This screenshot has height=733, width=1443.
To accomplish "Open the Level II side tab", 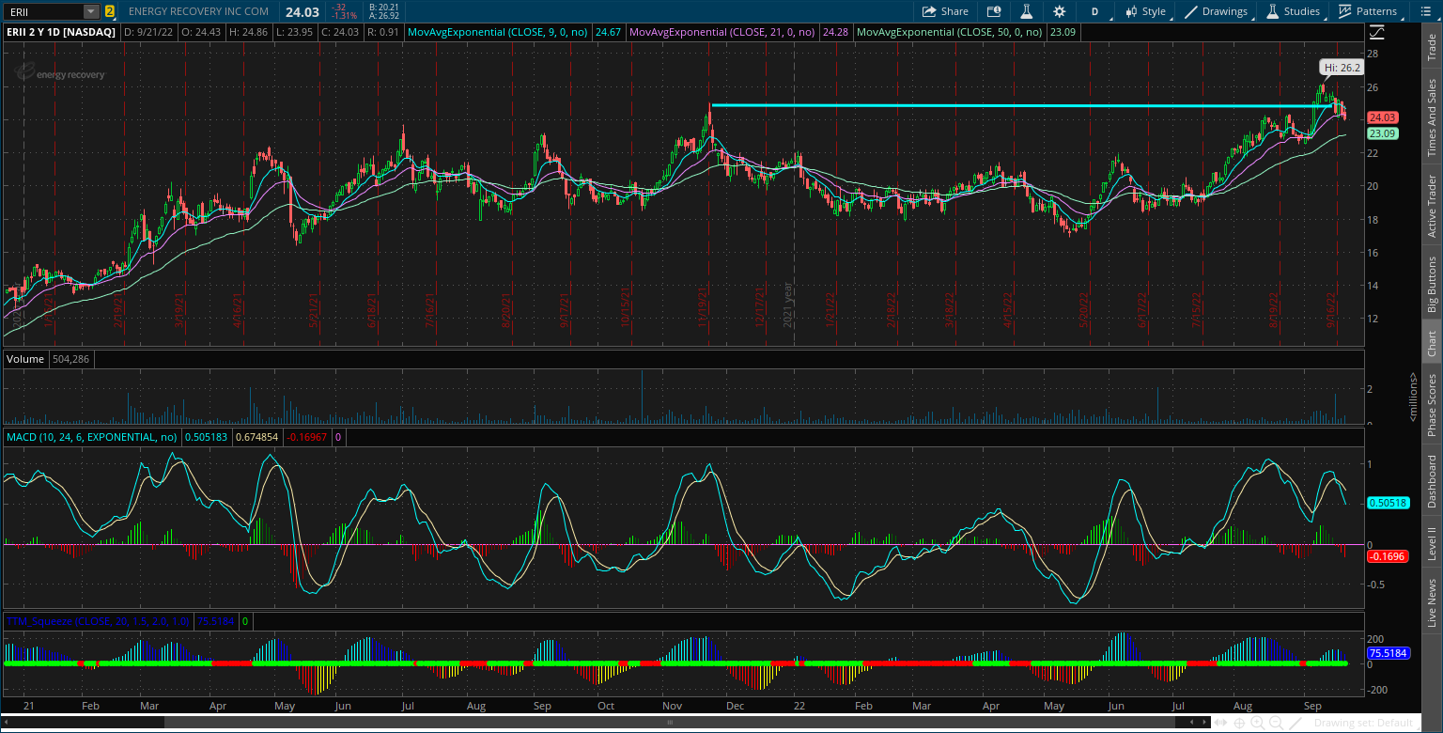I will 1432,544.
